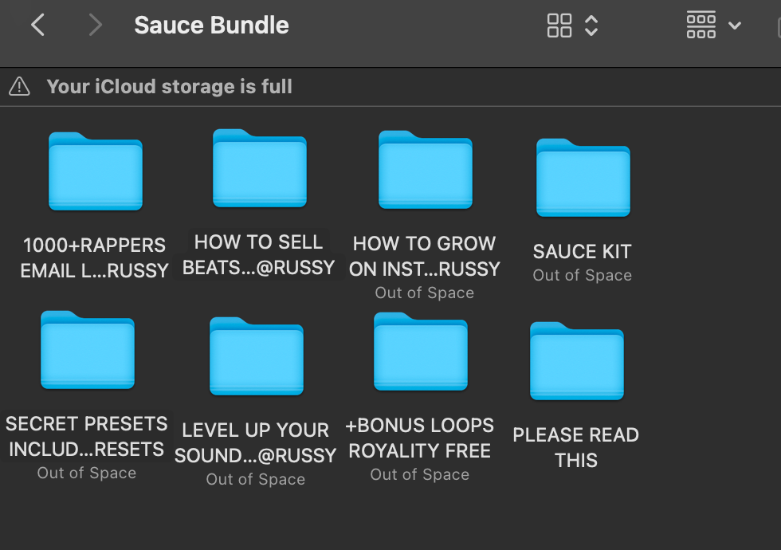Image resolution: width=781 pixels, height=550 pixels.
Task: Select the PLEASE READ THIS folder
Action: coord(576,361)
